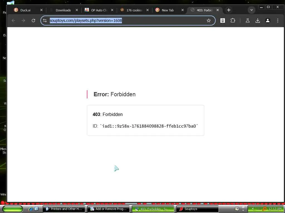Click the Error: Forbidden heading

(x=114, y=94)
